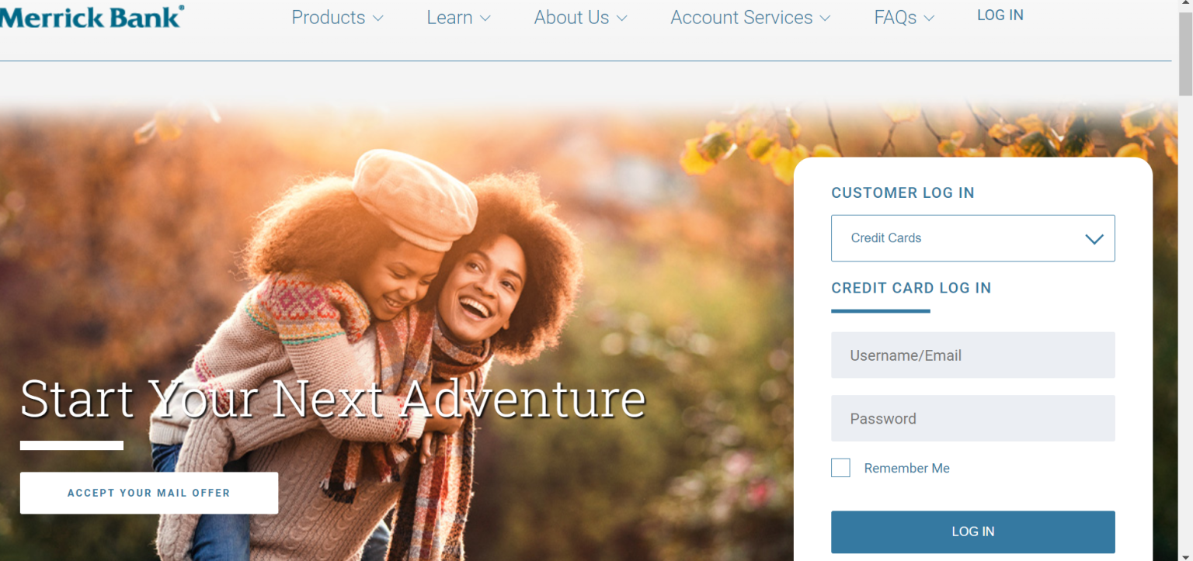This screenshot has height=561, width=1193.
Task: Focus the Password input field
Action: coord(973,418)
